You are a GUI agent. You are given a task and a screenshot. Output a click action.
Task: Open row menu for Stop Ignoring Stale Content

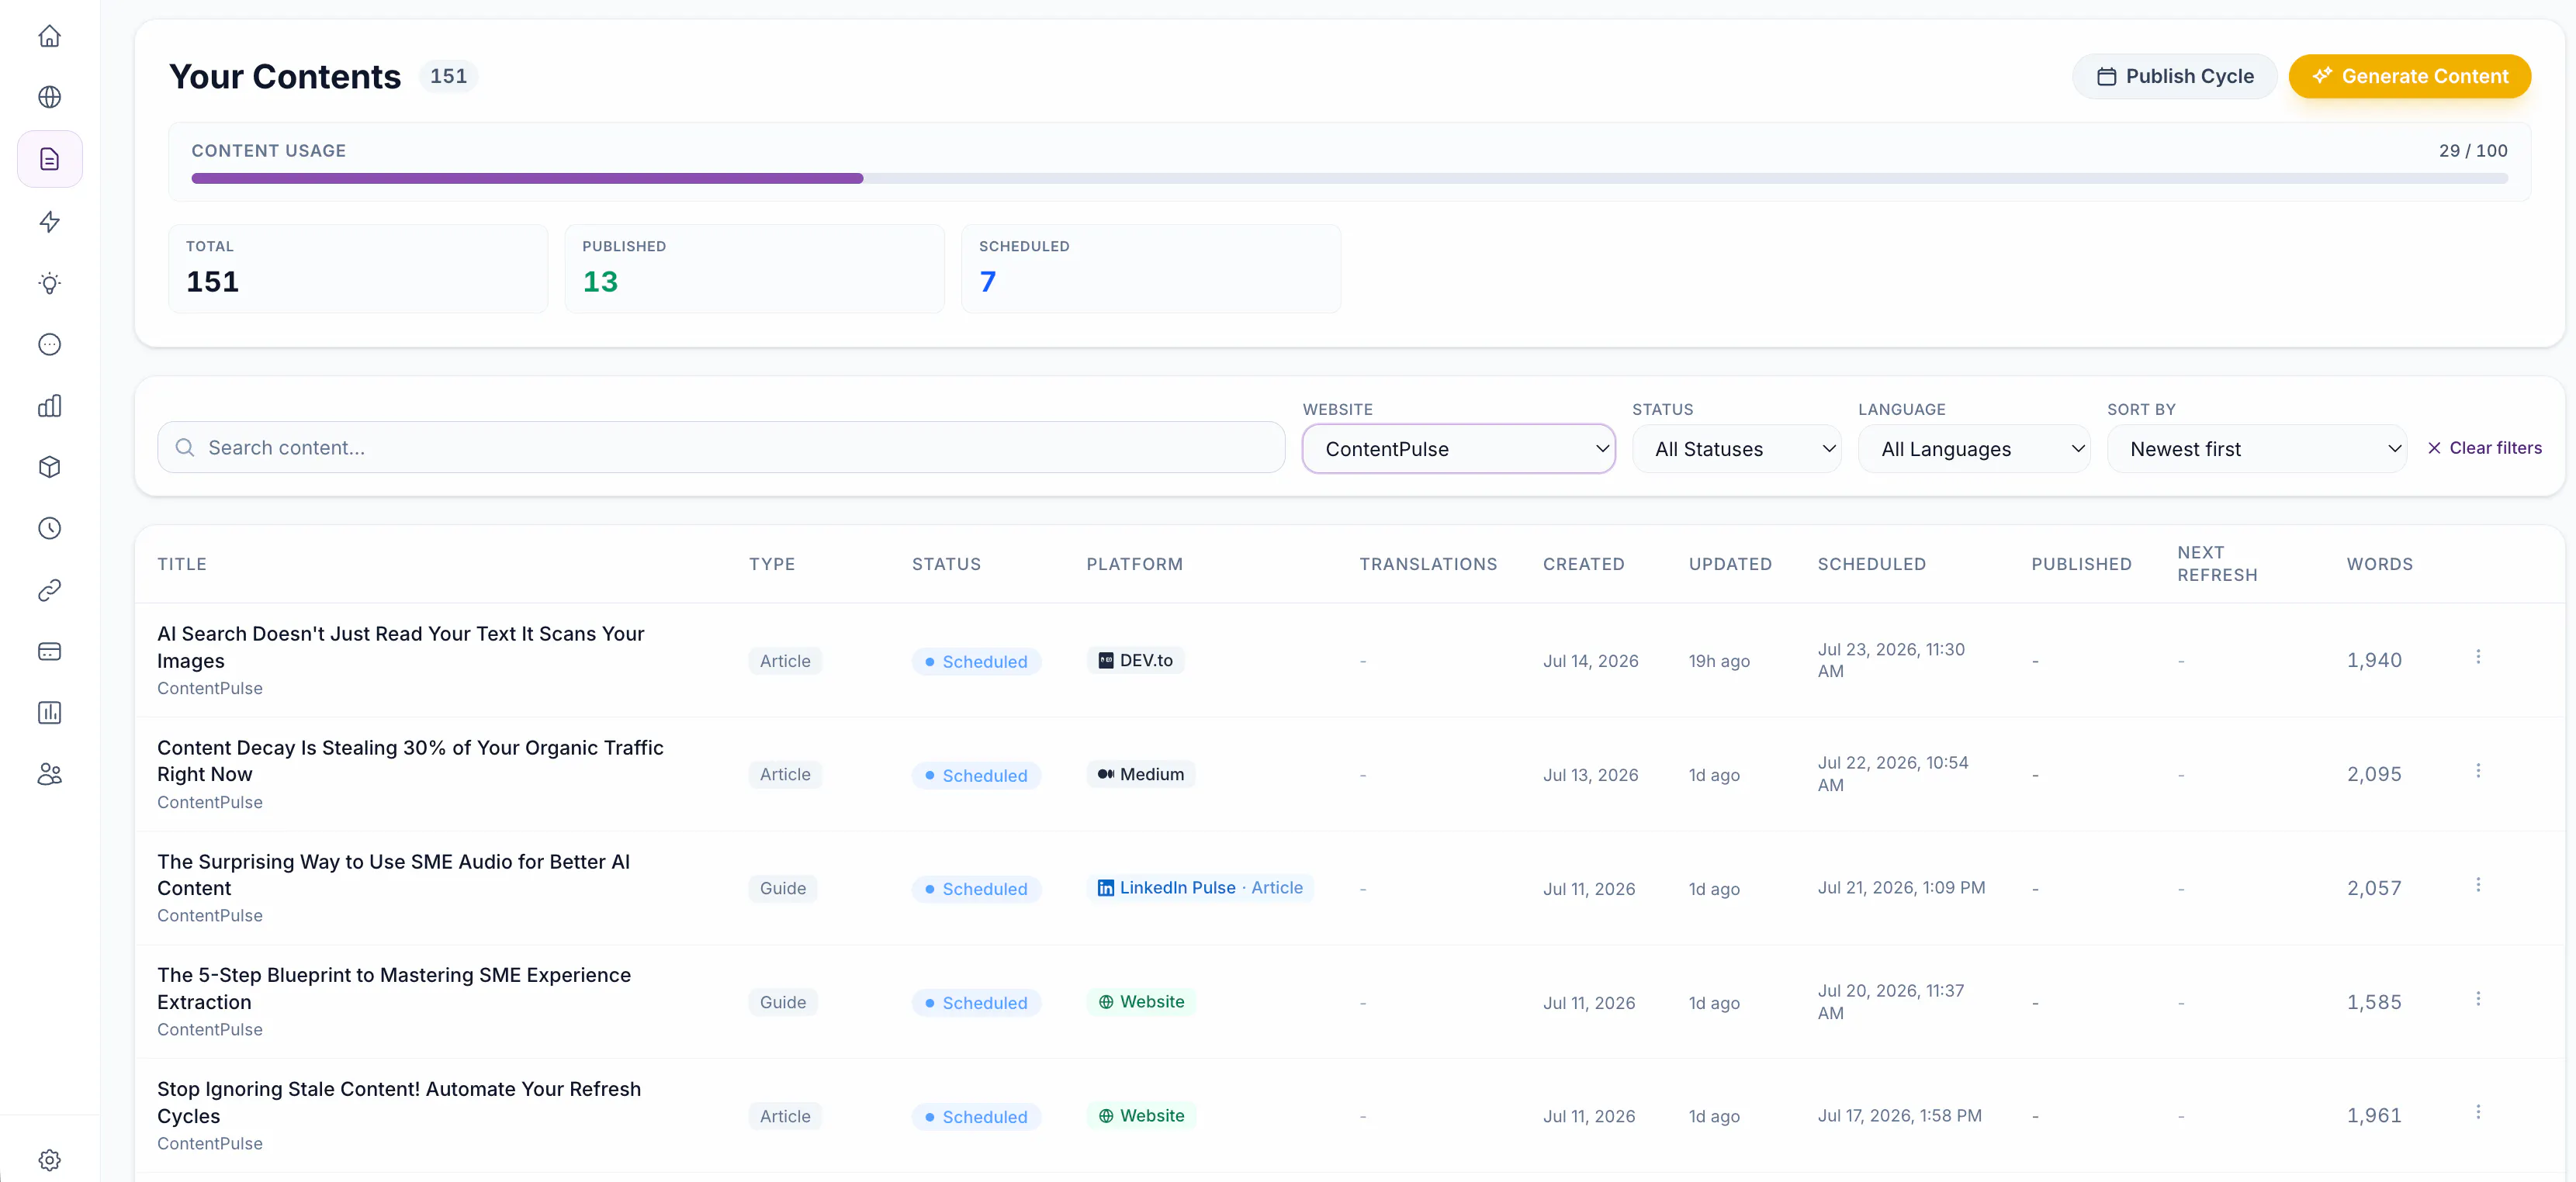click(2478, 1112)
